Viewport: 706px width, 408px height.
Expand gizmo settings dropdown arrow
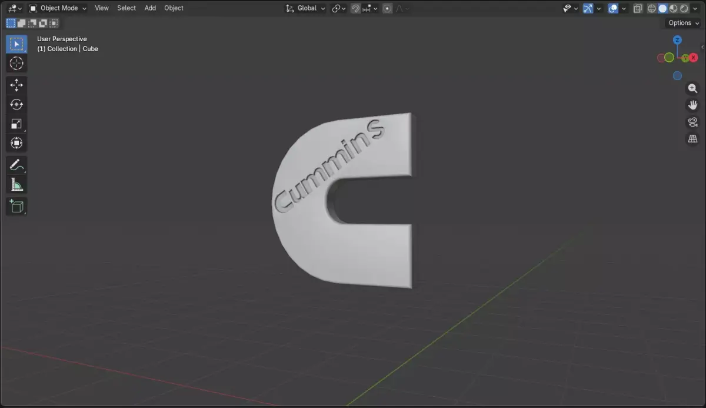(599, 8)
